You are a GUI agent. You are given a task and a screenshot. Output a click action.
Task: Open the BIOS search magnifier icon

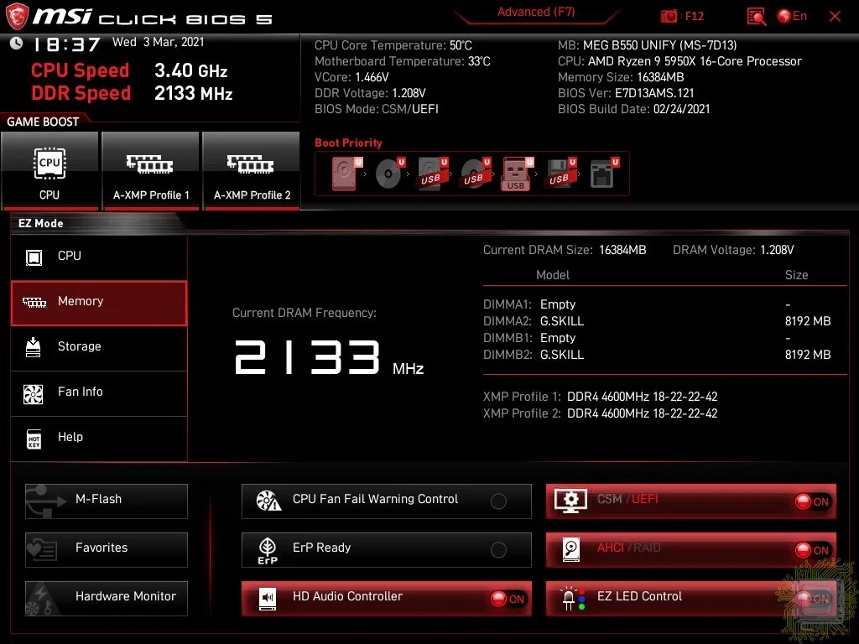point(756,17)
